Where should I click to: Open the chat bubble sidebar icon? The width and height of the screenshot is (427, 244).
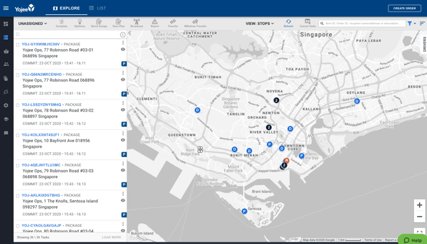(6, 133)
